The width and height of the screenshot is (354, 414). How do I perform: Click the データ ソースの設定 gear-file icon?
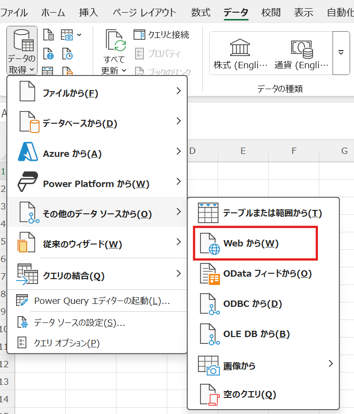22,322
